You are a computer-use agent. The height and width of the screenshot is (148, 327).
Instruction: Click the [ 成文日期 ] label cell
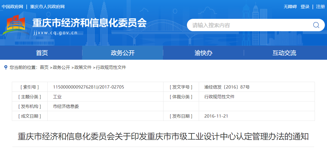pyautogui.click(x=30, y=116)
